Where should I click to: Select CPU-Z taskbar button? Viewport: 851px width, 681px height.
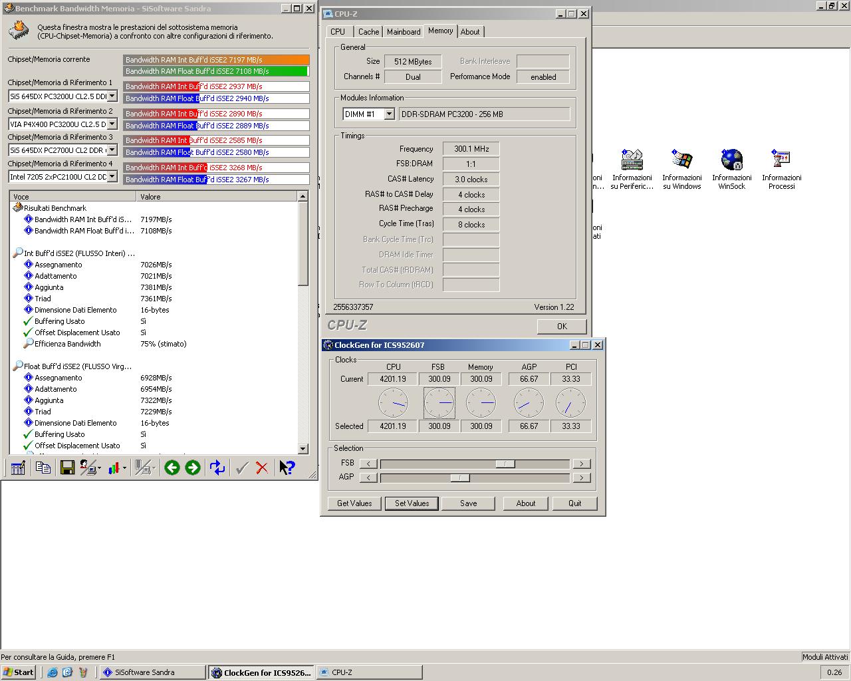coord(369,672)
